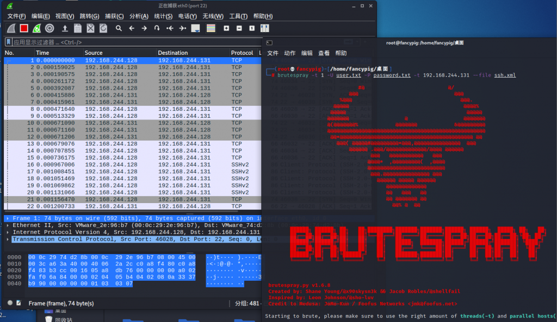Select packet number 16 SSHv2 row
The image size is (557, 322).
click(133, 165)
